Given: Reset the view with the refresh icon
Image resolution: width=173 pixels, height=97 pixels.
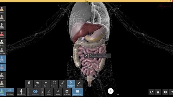Looking at the screenshot, I should pyautogui.click(x=151, y=92).
